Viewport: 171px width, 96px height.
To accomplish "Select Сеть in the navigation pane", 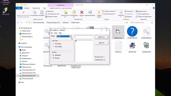I will (22, 82).
